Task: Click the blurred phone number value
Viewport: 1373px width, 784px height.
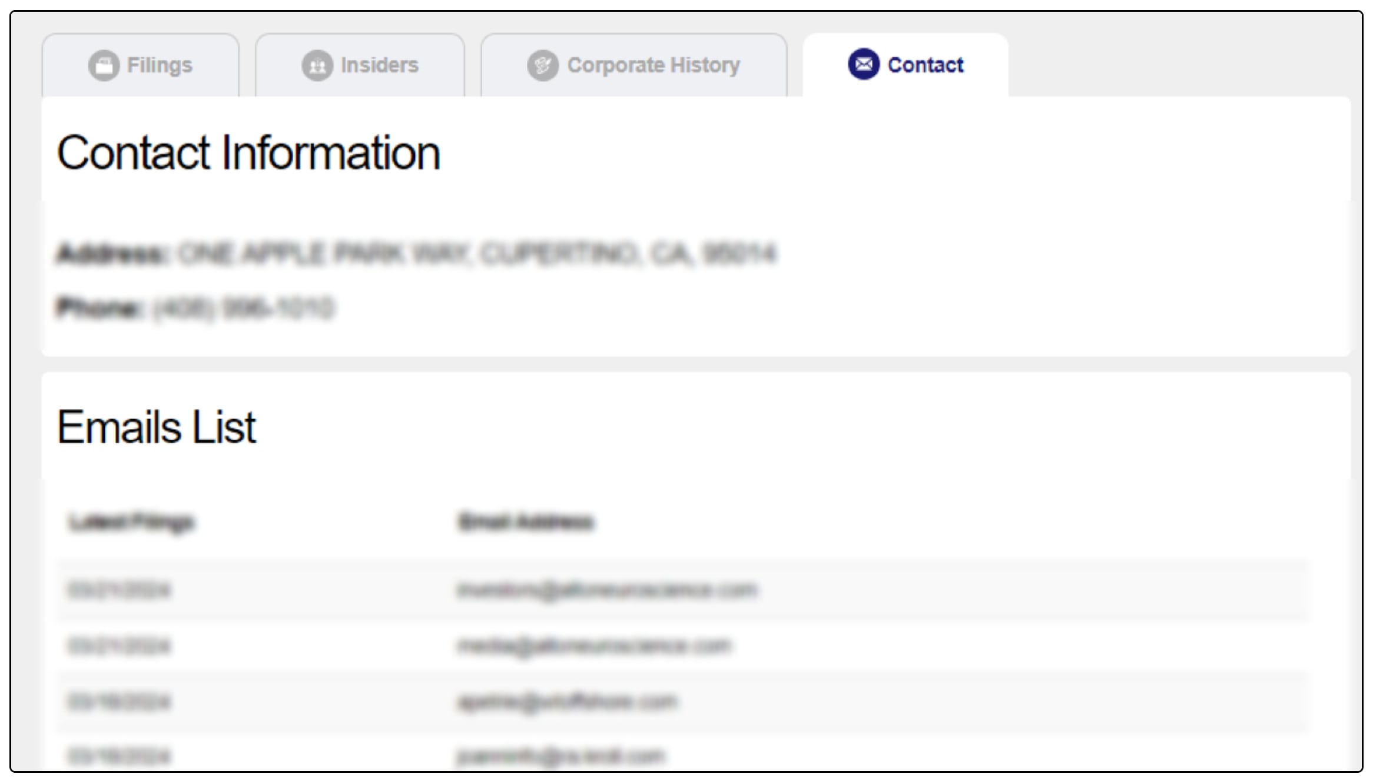Action: point(243,308)
